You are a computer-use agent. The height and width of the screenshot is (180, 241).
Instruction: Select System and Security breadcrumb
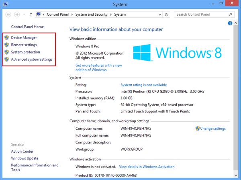pos(91,14)
